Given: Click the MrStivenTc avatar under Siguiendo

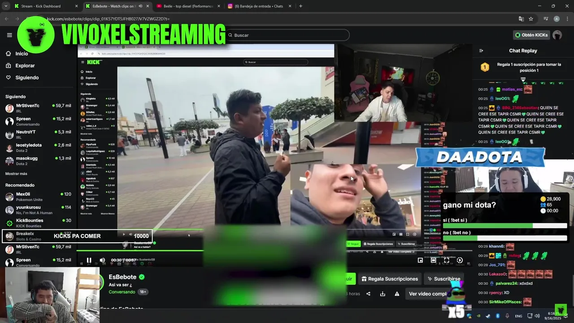Looking at the screenshot, I should (x=9, y=108).
